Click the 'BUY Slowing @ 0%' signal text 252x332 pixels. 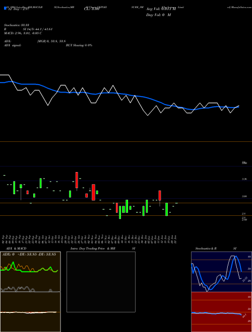coord(79,45)
